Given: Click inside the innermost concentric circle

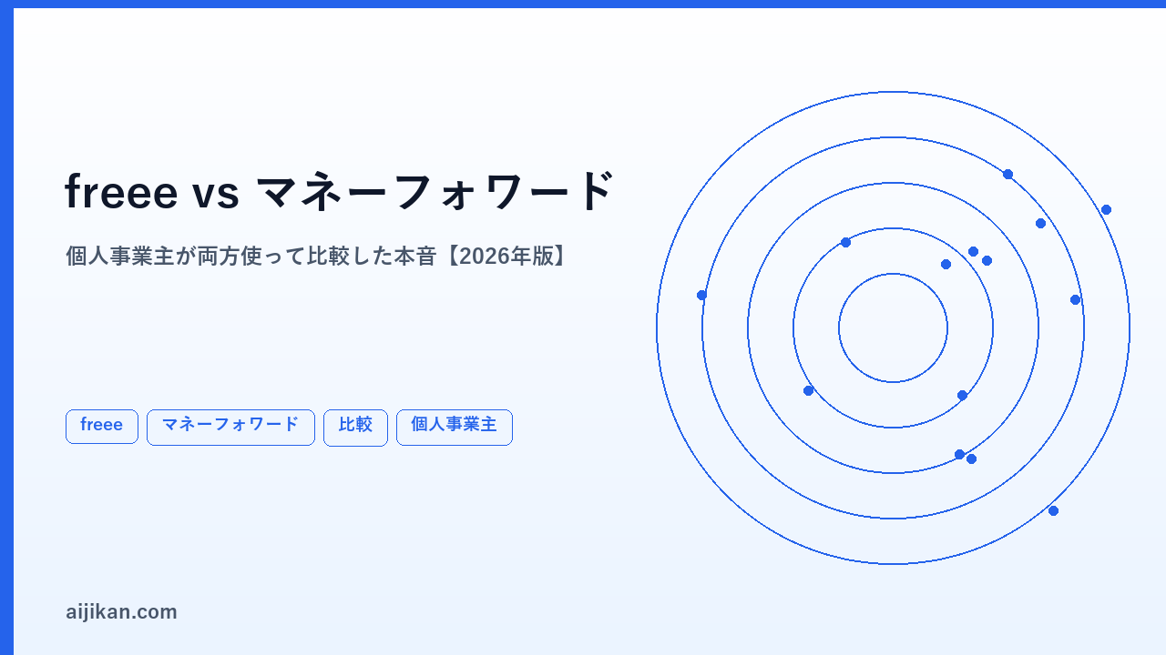Looking at the screenshot, I should point(893,327).
